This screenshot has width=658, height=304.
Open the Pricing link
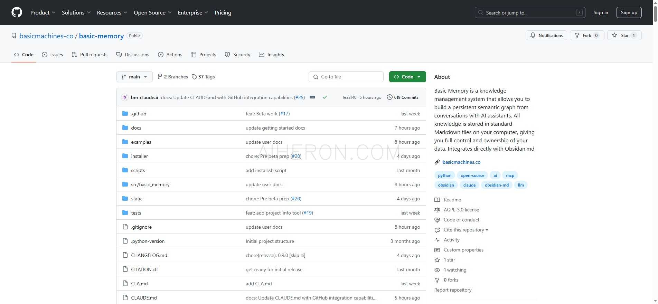[x=223, y=12]
